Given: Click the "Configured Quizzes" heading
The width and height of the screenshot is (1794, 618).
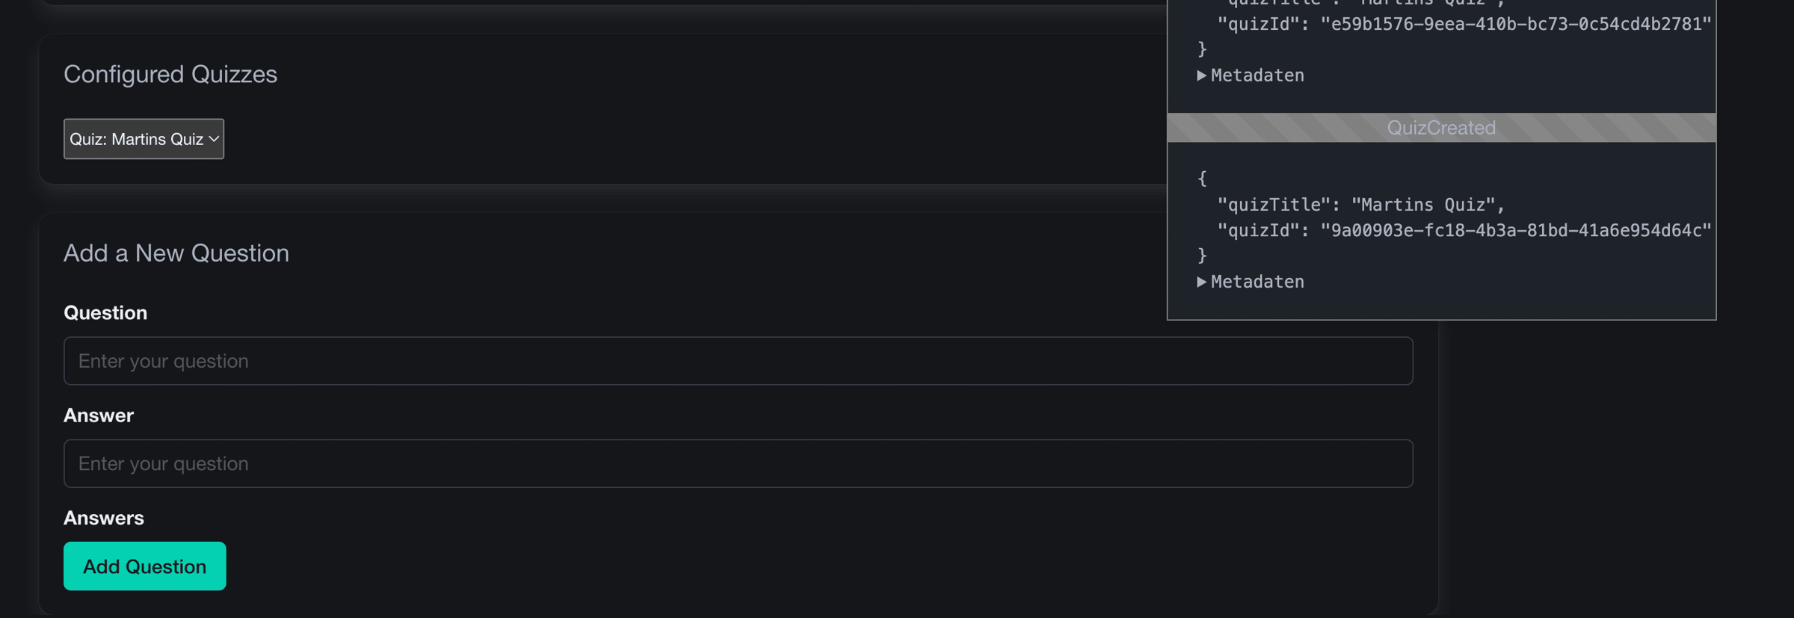Looking at the screenshot, I should 170,74.
